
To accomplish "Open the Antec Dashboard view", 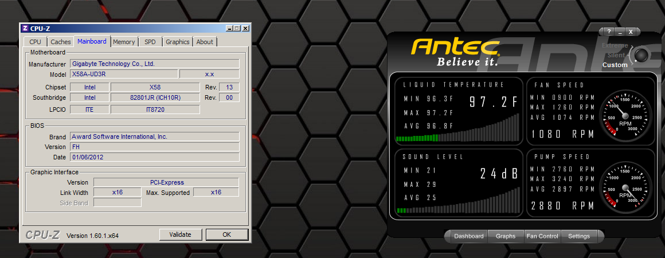I will 468,236.
